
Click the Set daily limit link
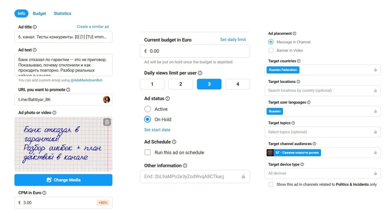point(233,40)
